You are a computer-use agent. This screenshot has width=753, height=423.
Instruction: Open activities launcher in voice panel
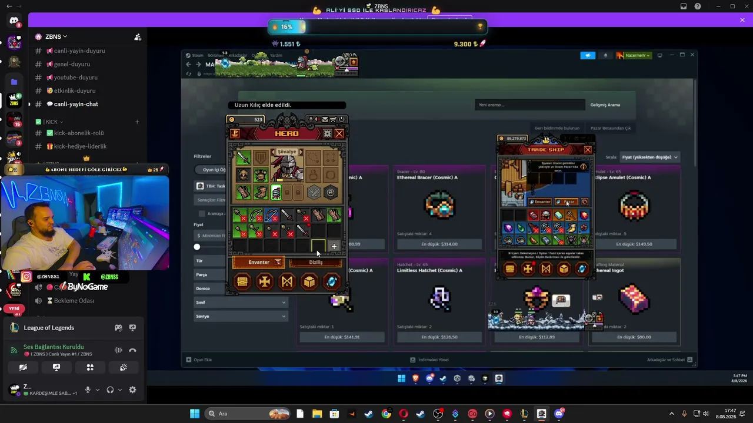[90, 368]
